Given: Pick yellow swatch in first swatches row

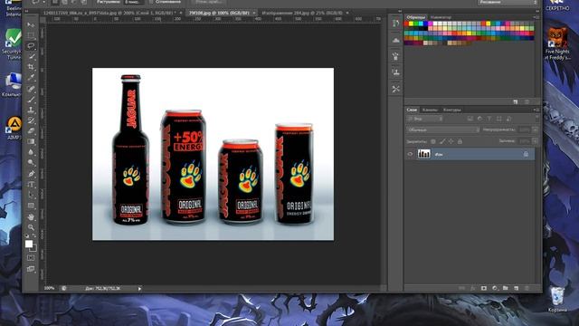Looking at the screenshot, I should click(x=412, y=24).
